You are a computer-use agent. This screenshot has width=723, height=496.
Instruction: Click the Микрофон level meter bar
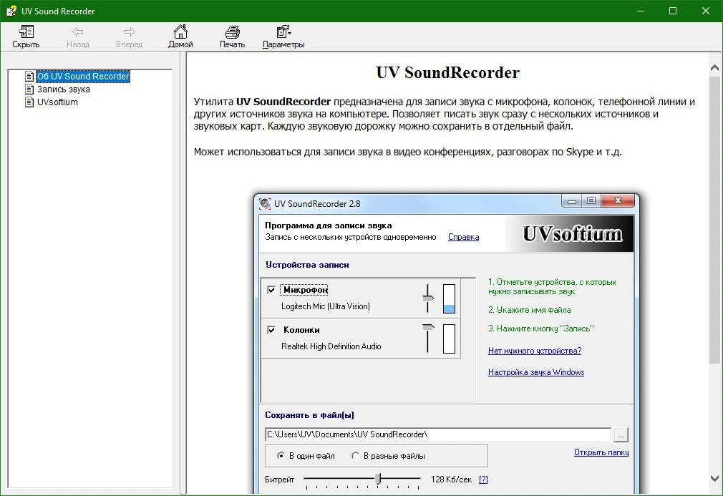point(449,298)
